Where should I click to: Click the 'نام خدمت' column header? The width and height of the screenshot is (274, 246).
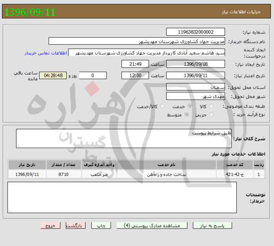166,165
